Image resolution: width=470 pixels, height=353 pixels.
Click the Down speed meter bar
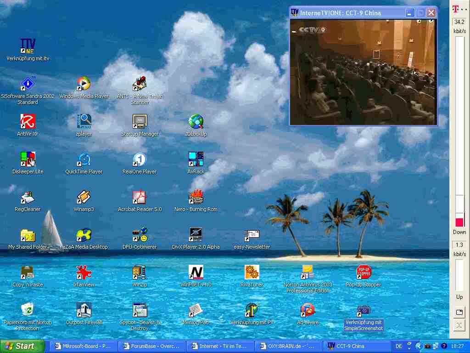[459, 131]
